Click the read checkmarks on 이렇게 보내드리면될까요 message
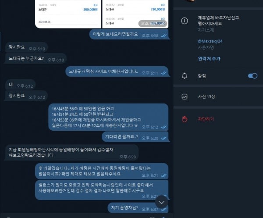This screenshot has height=218, width=263. [x=163, y=36]
